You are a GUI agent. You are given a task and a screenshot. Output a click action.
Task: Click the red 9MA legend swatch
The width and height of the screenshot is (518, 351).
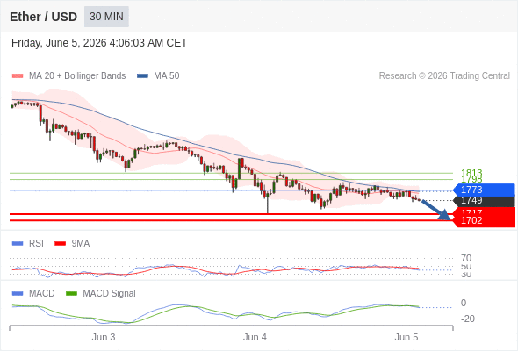60,244
